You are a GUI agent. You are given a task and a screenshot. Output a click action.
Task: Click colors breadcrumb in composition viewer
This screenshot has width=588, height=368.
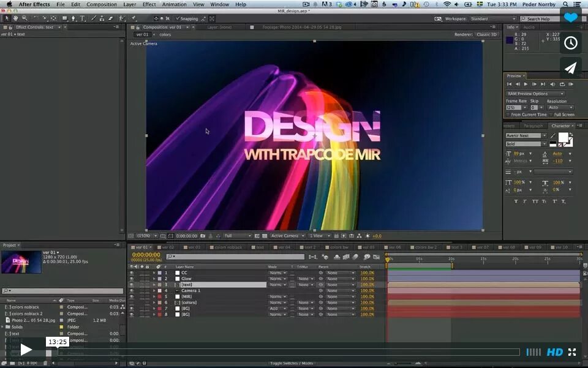click(x=165, y=34)
